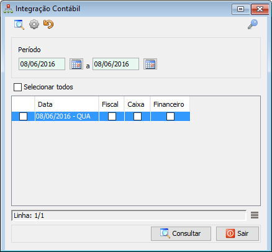Select the 08/06/2016 - QUA row

[101, 116]
